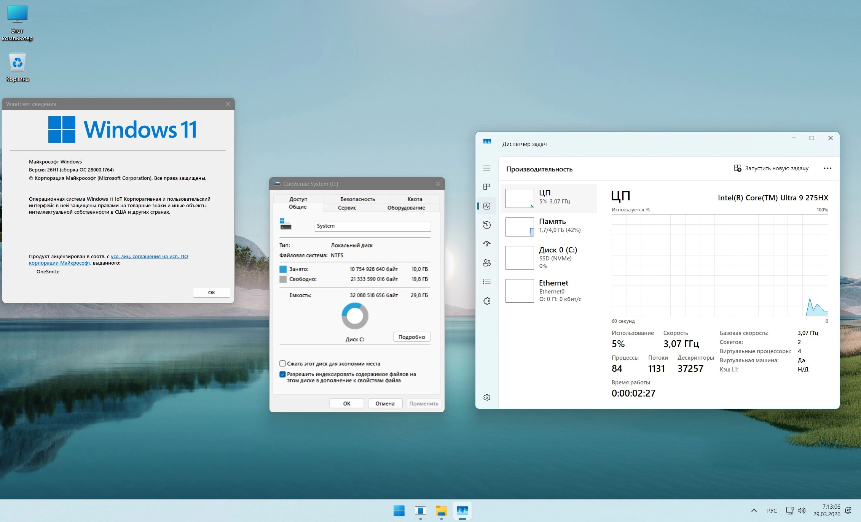Enable compress this drive checkbox
This screenshot has height=522, width=861.
282,363
